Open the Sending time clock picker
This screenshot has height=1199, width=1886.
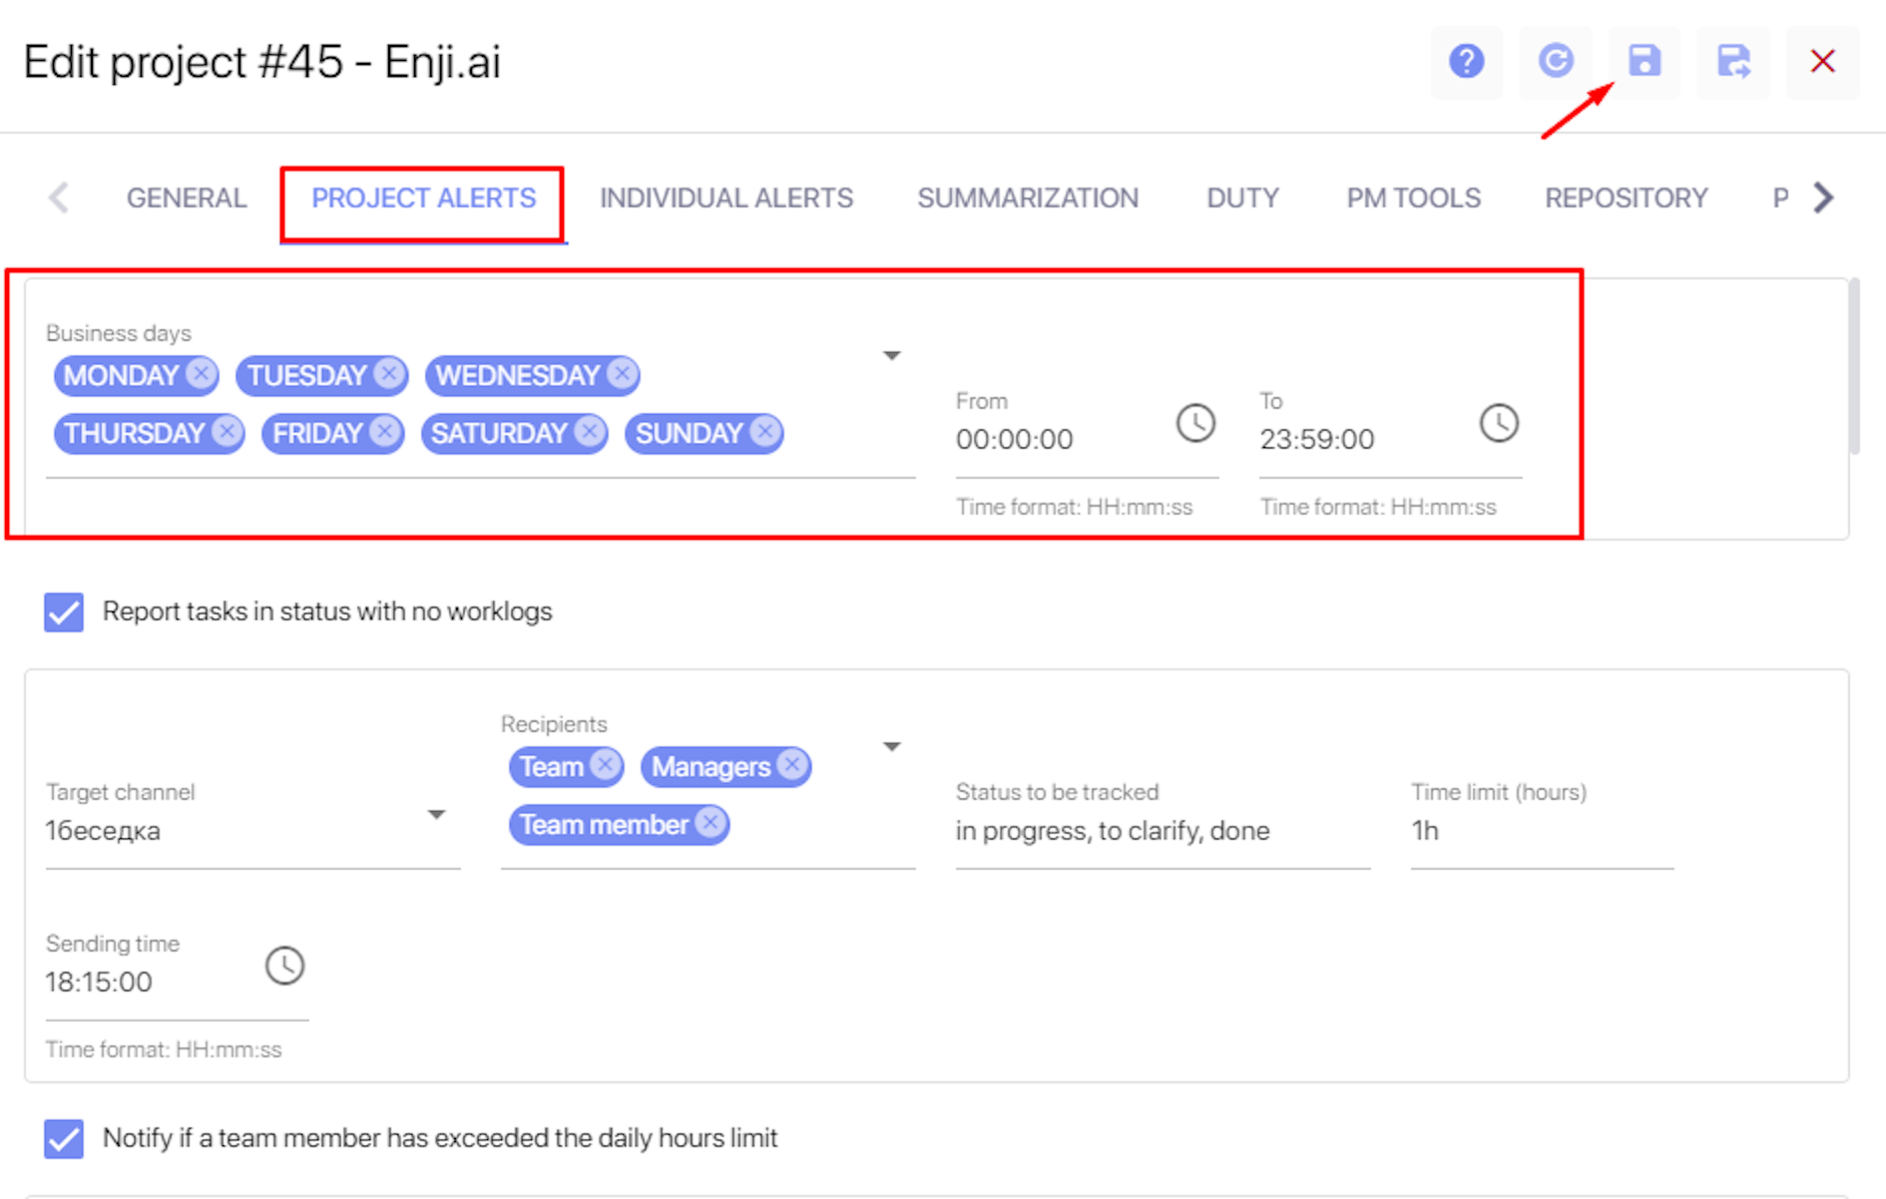click(x=284, y=966)
